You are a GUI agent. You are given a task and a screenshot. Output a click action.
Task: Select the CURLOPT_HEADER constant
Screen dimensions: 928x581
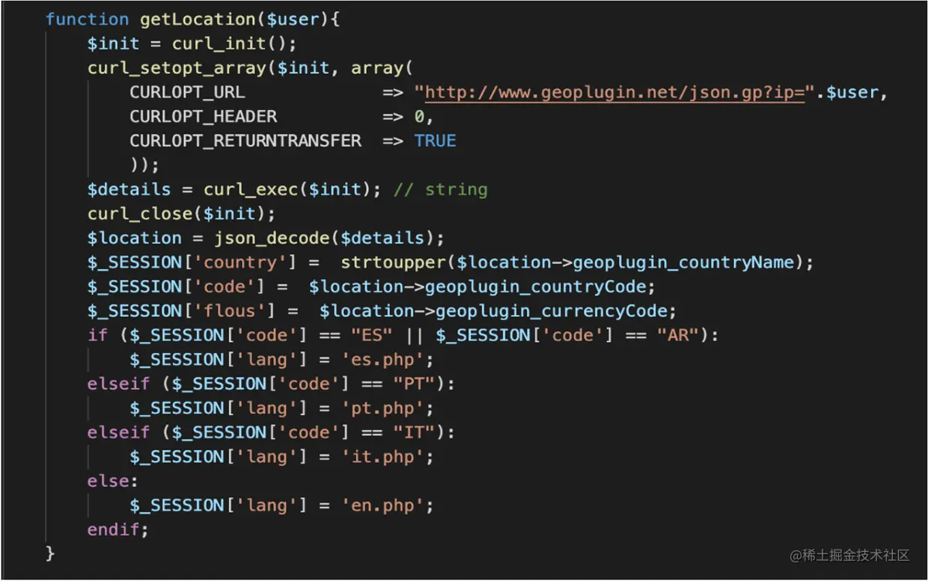pos(203,117)
